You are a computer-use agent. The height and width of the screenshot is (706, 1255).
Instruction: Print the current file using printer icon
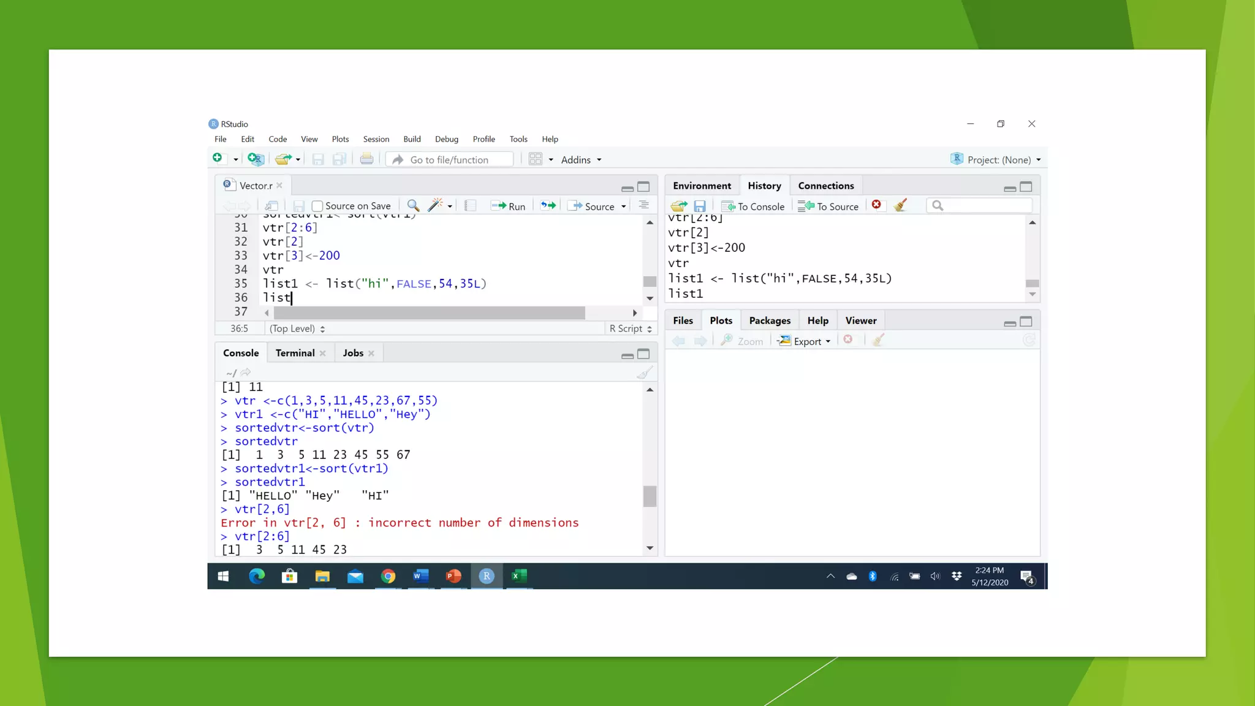tap(366, 159)
